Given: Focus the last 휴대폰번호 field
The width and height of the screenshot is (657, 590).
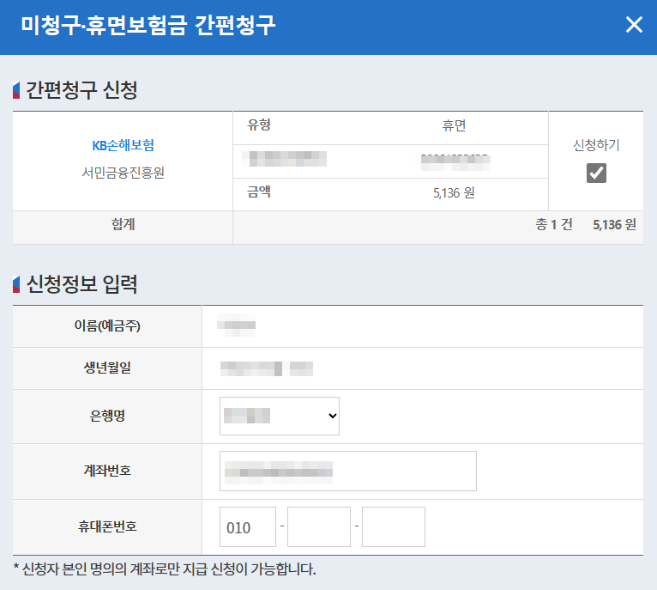Looking at the screenshot, I should pyautogui.click(x=394, y=526).
